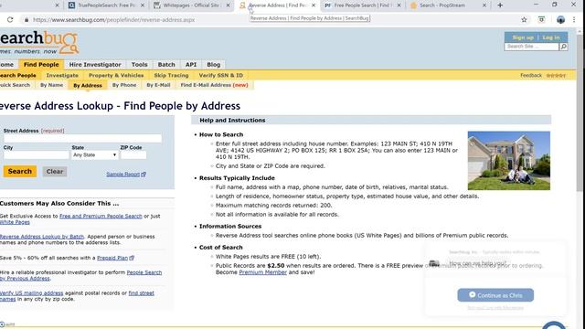The width and height of the screenshot is (585, 329).
Task: Click the Continue as Chris chat button
Action: pos(495,295)
